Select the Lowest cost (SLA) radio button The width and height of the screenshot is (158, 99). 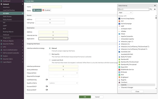click(x=50, y=60)
